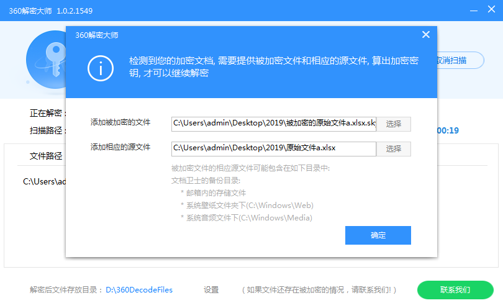
Task: Close the main 360解密大师 window
Action: pyautogui.click(x=491, y=9)
